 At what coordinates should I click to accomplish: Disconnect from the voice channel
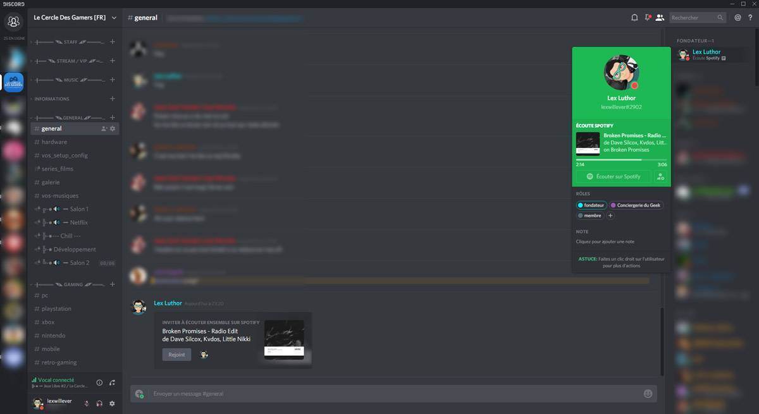(x=112, y=382)
